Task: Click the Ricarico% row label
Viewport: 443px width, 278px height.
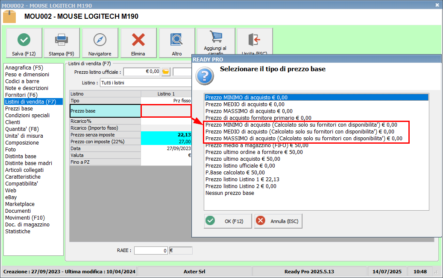Action: click(105, 121)
